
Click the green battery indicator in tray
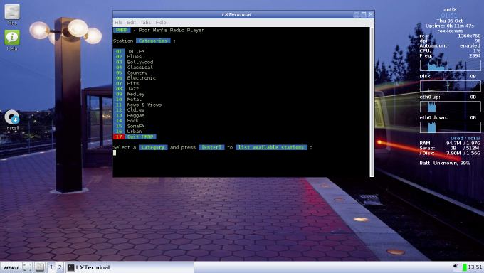point(465,267)
